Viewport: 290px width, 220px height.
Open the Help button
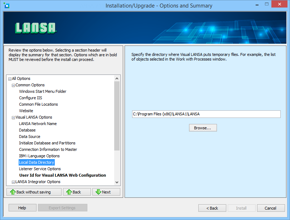[23, 208]
